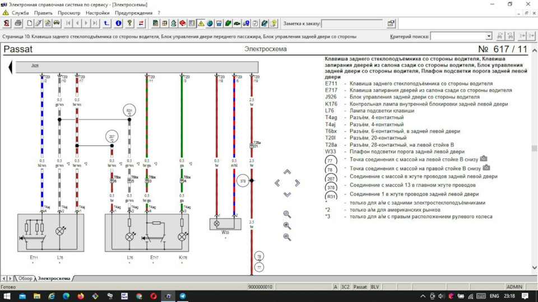
Task: Click the vertical scrollbar down arrow
Action: coord(534,267)
